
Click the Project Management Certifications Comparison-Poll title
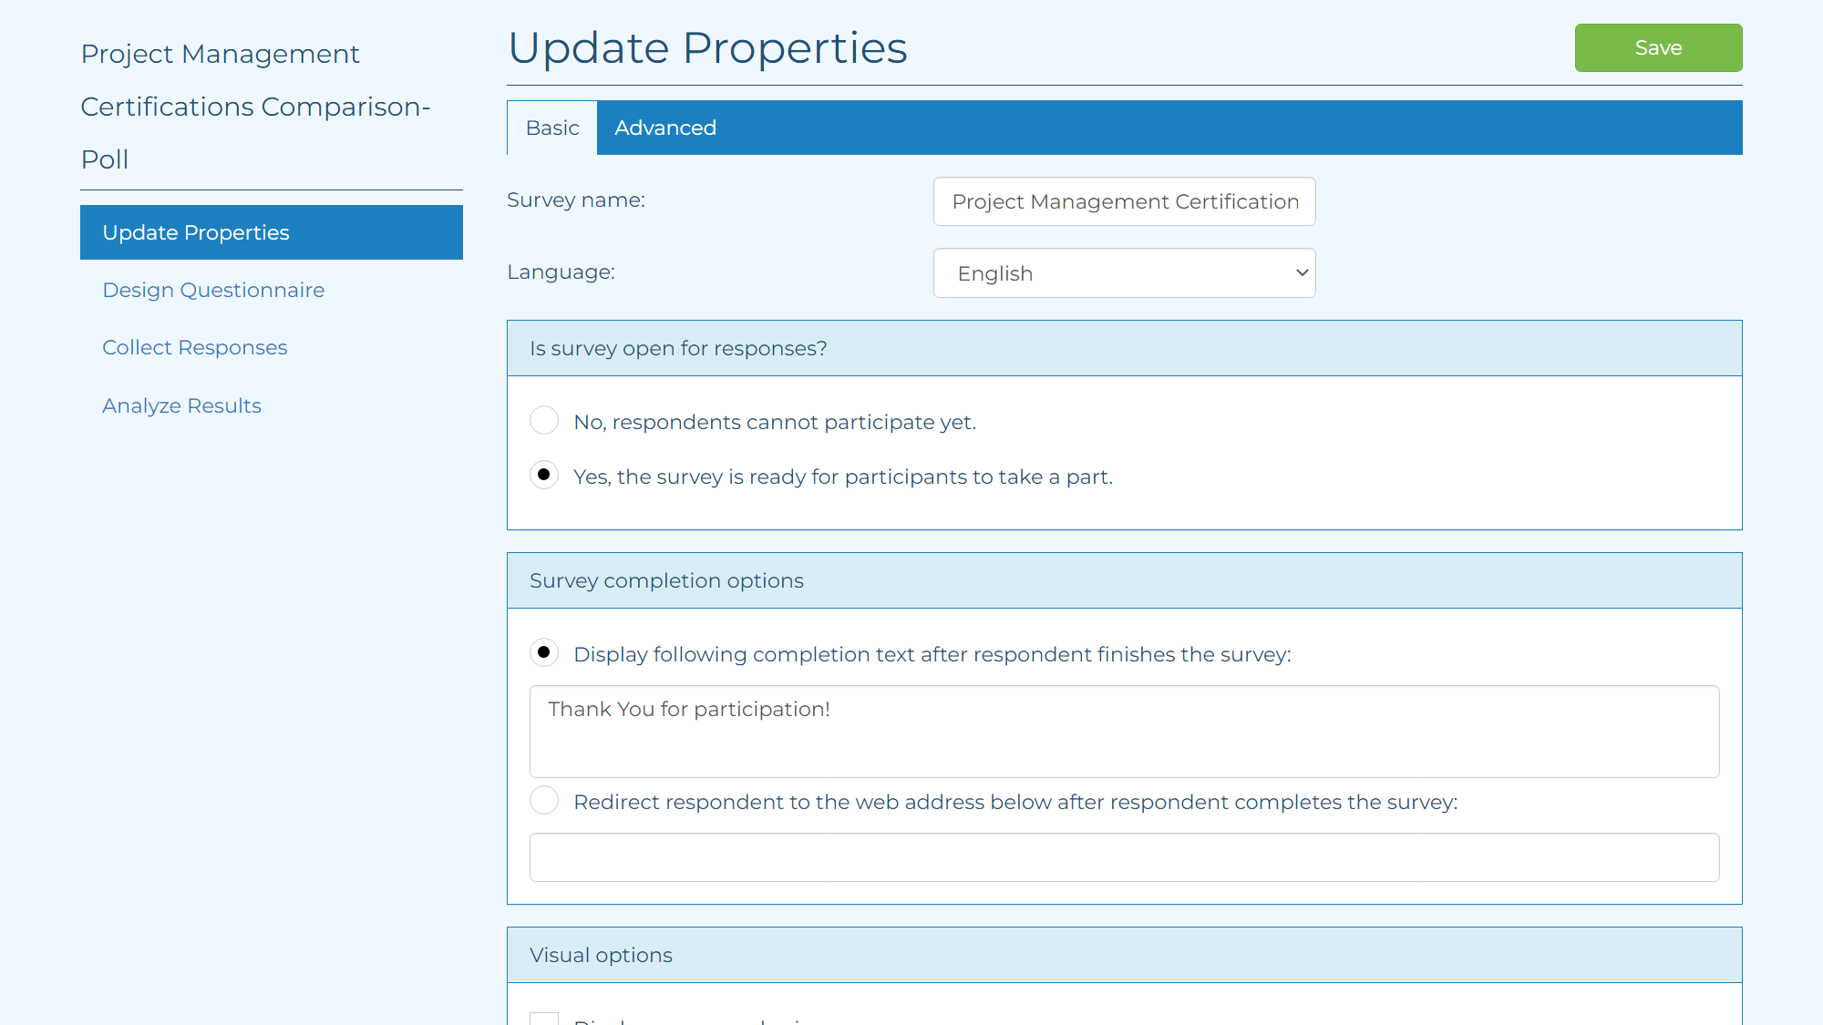coord(255,107)
